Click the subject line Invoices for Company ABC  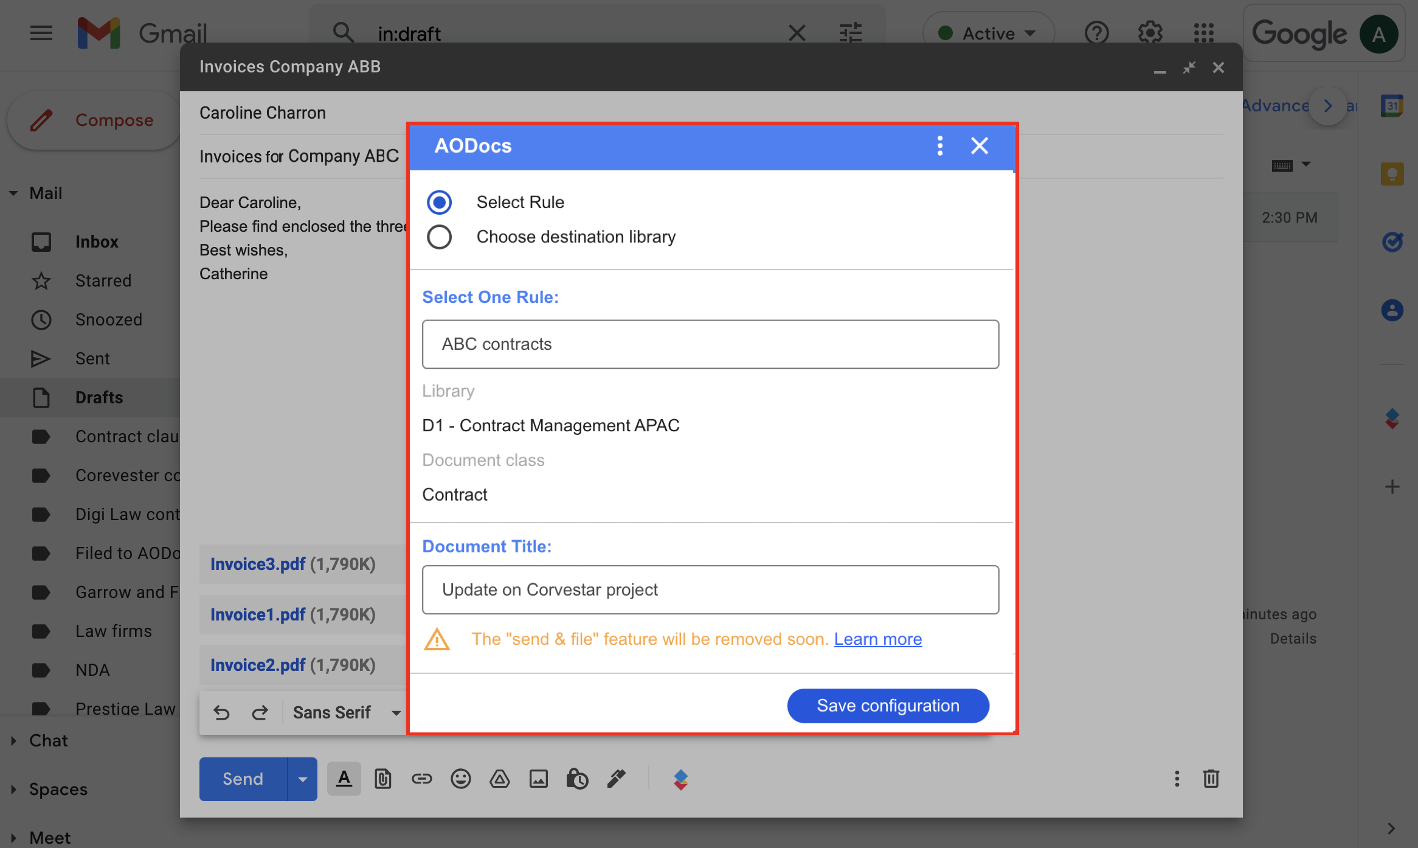tap(299, 157)
